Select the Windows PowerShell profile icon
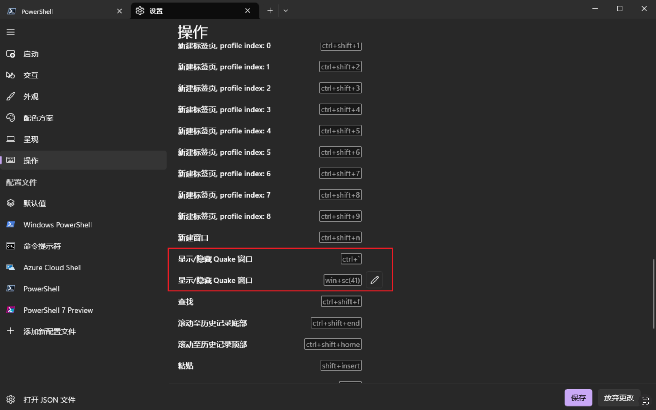Viewport: 656px width, 410px height. [x=11, y=224]
